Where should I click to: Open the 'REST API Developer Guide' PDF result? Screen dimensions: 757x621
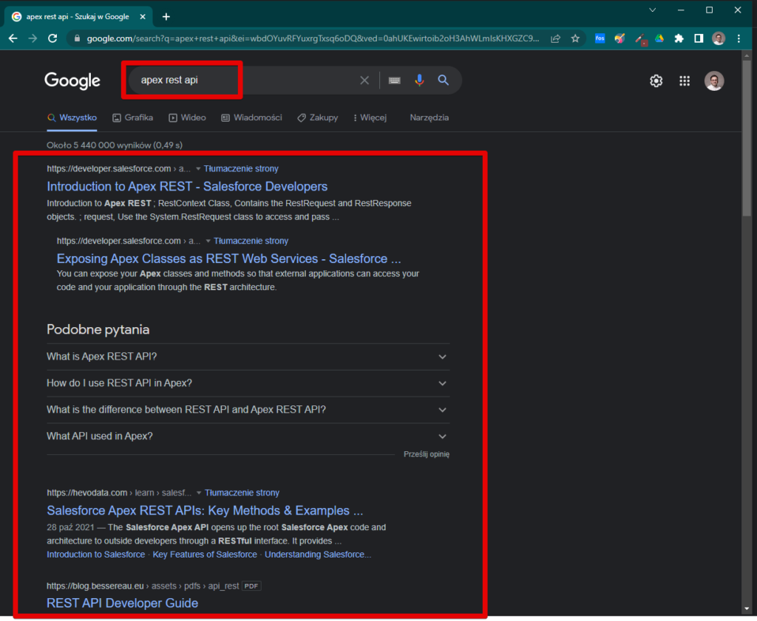pyautogui.click(x=122, y=603)
